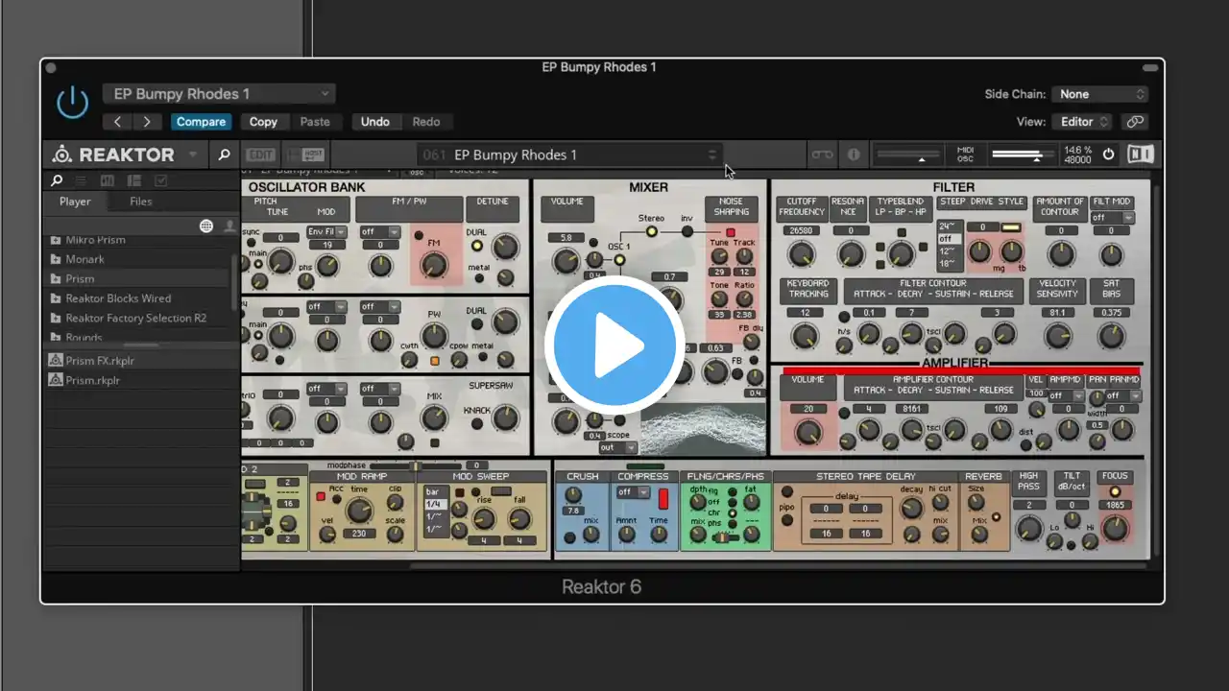Click the large blue play button
Viewport: 1229px width, 691px height.
click(x=614, y=345)
